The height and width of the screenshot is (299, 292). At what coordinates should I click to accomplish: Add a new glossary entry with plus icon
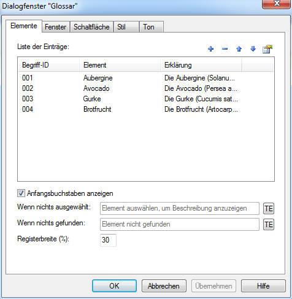point(210,49)
